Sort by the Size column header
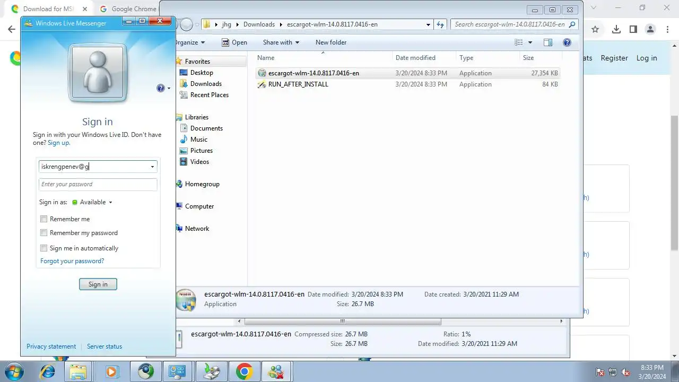The height and width of the screenshot is (382, 679). (541, 58)
